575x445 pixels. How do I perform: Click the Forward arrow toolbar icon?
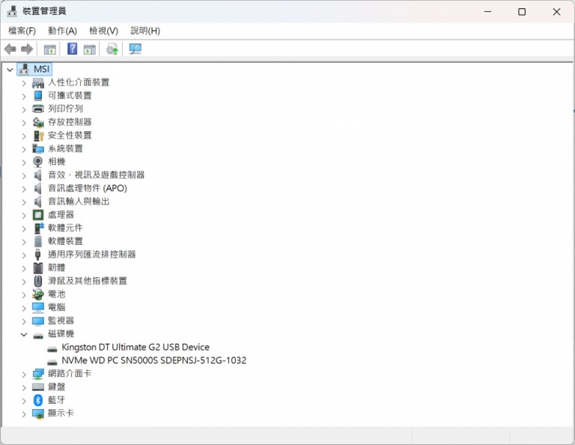(x=27, y=49)
